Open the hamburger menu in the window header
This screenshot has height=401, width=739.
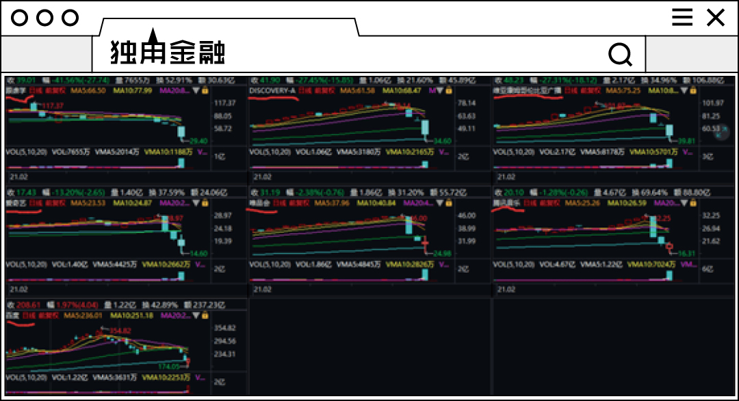tap(682, 17)
